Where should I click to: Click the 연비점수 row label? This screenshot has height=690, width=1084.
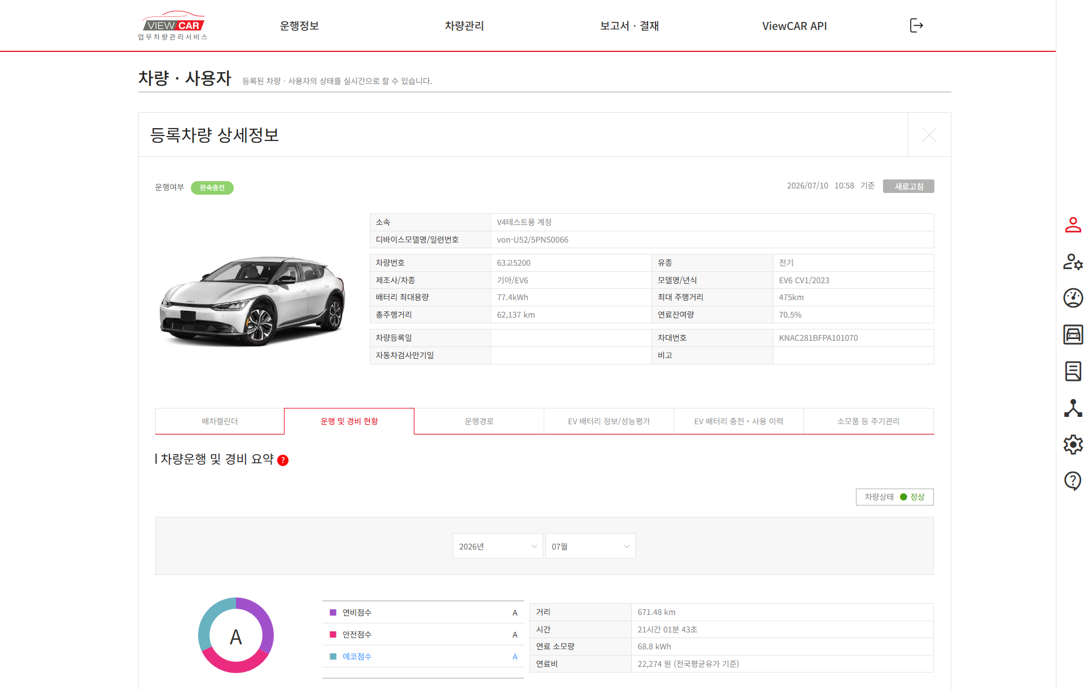tap(357, 613)
